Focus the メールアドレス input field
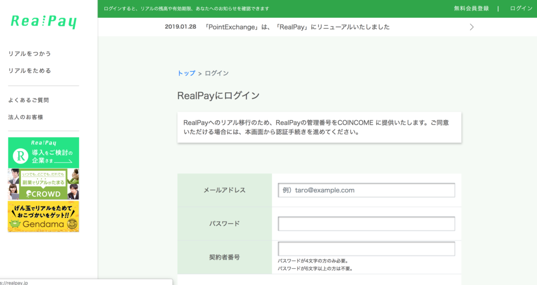Screen dimensions: 537x285 point(367,190)
